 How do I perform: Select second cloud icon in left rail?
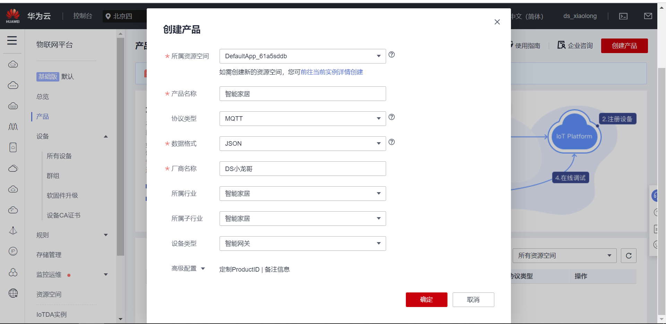[13, 85]
